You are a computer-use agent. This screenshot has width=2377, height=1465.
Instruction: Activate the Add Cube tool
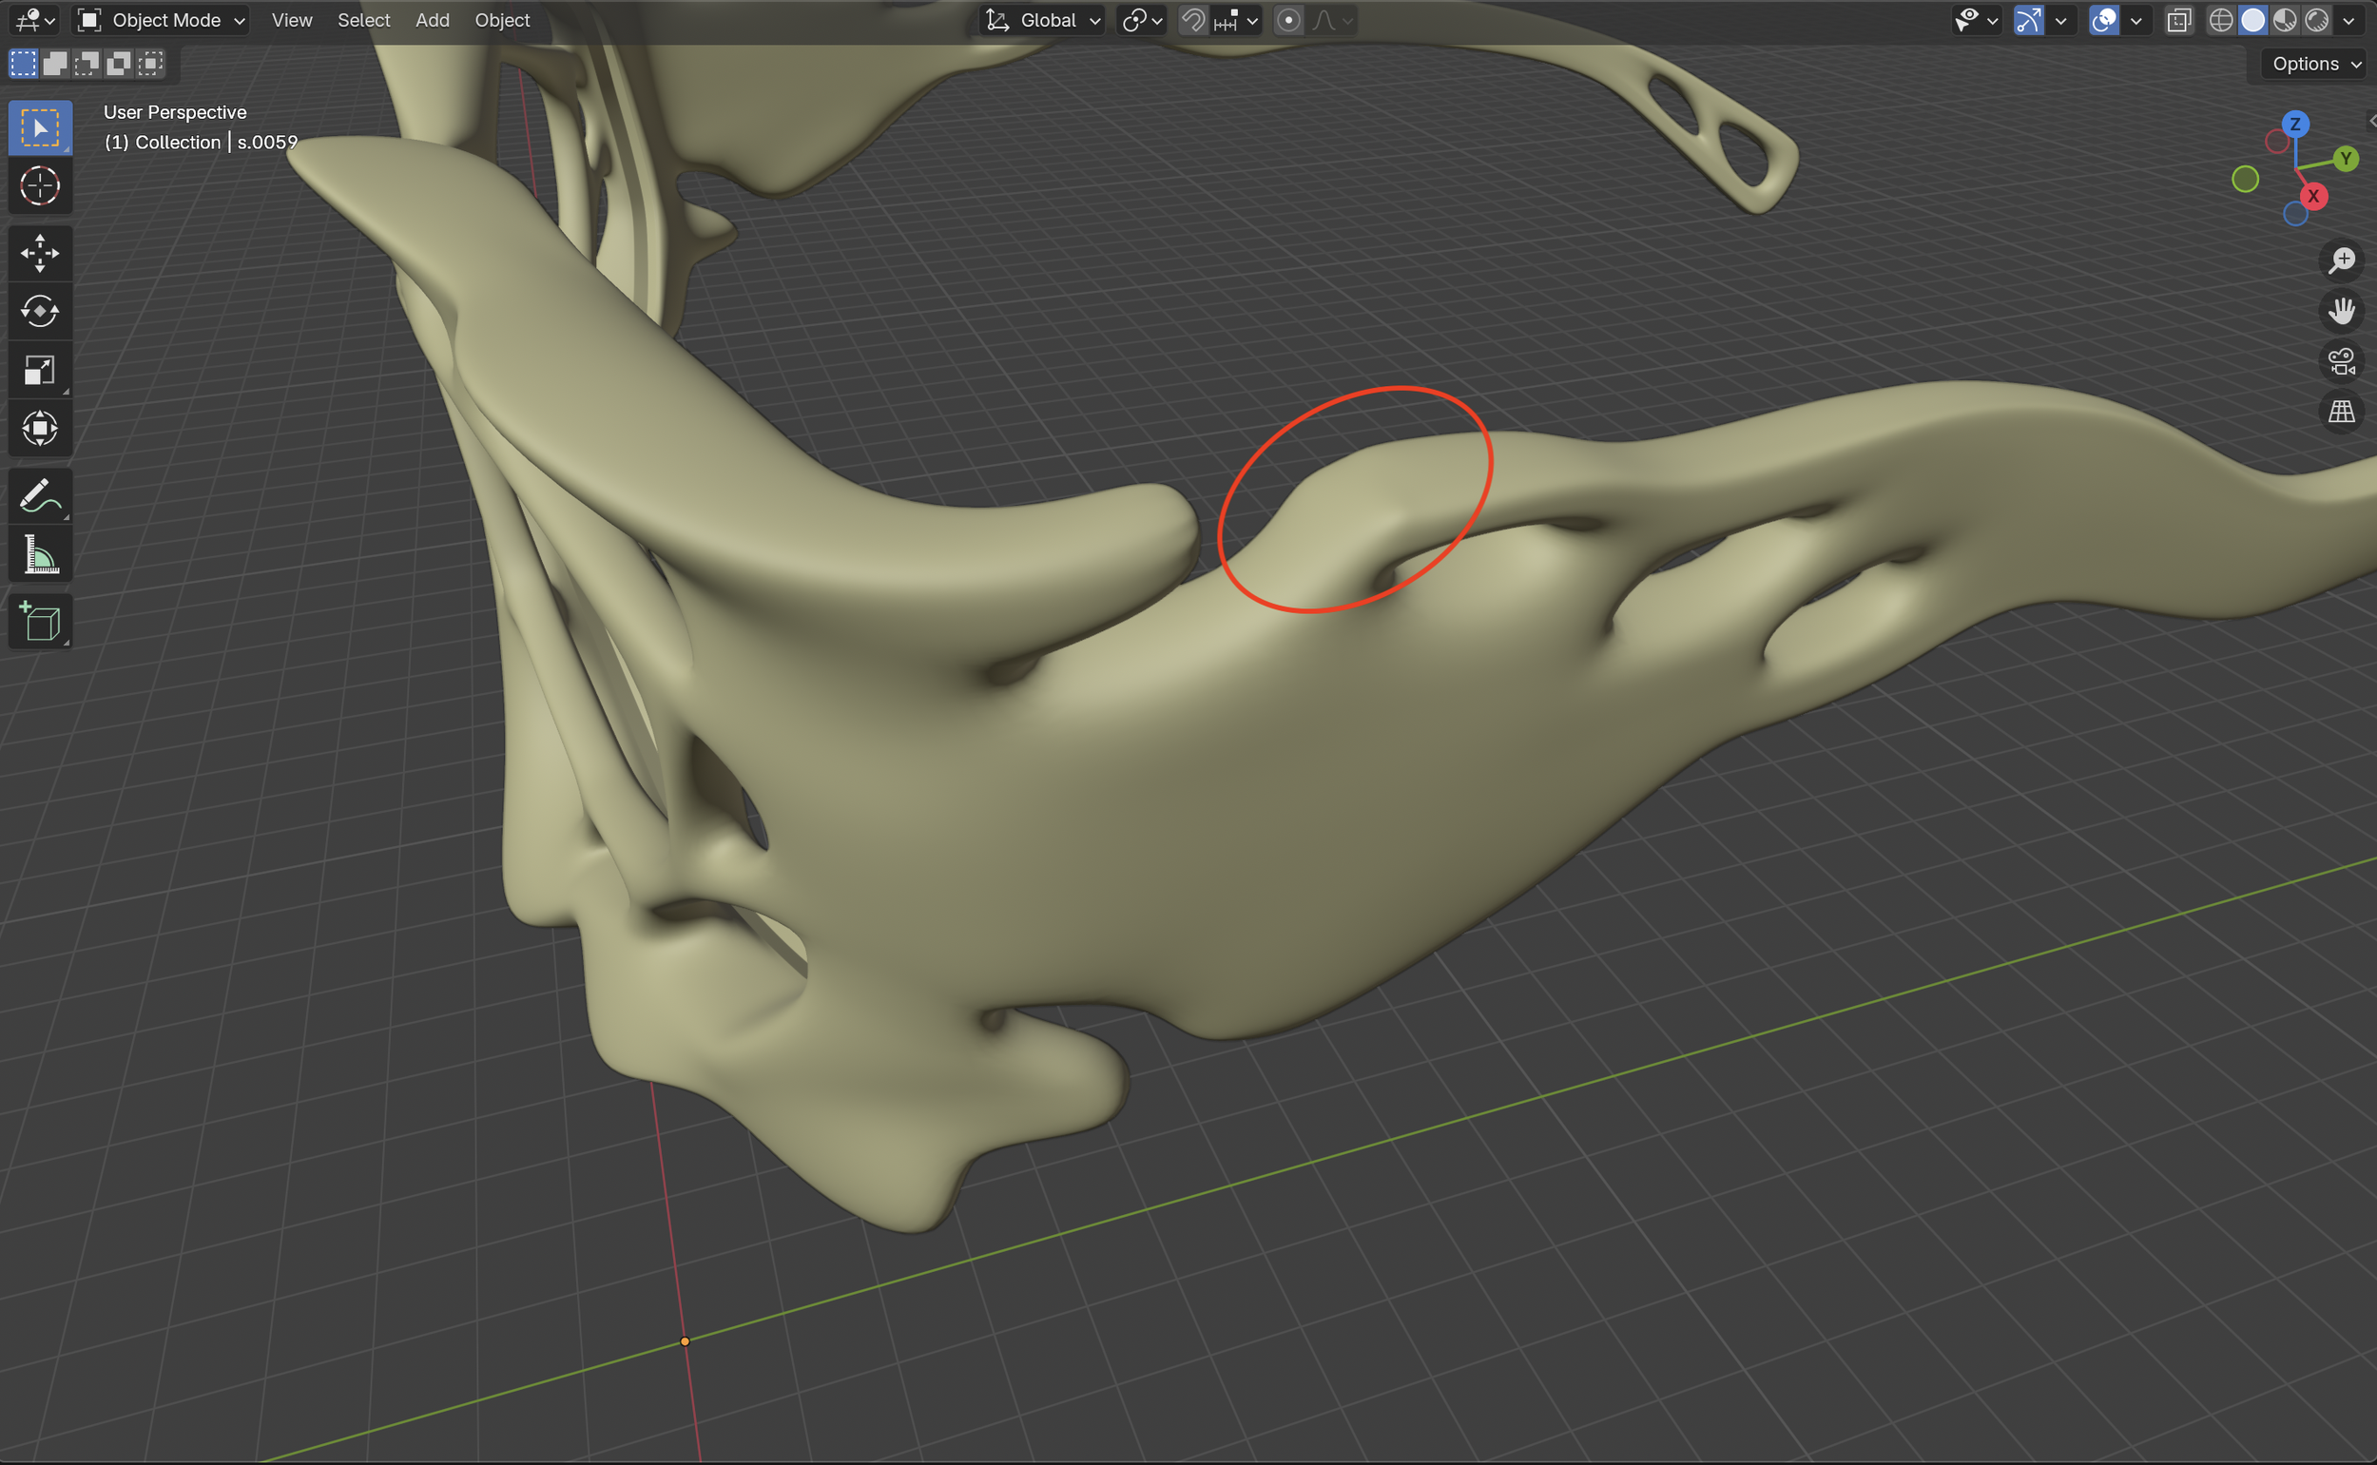tap(40, 621)
